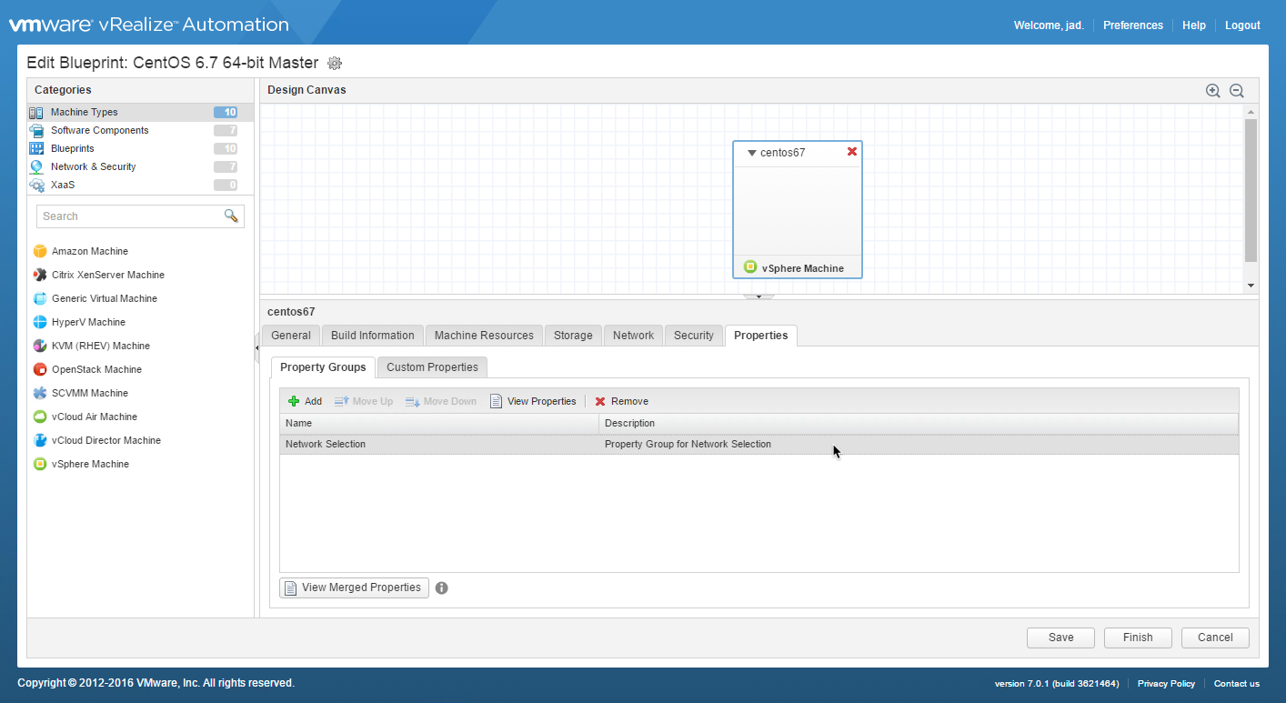
Task: Select Generic Virtual Machine icon
Action: 40,298
